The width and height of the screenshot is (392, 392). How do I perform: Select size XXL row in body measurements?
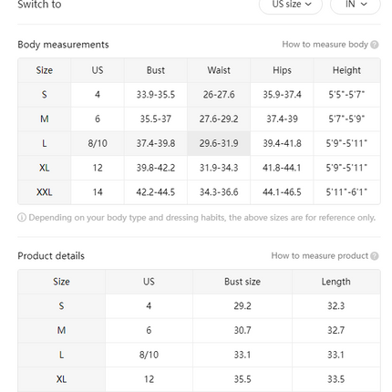[199, 192]
